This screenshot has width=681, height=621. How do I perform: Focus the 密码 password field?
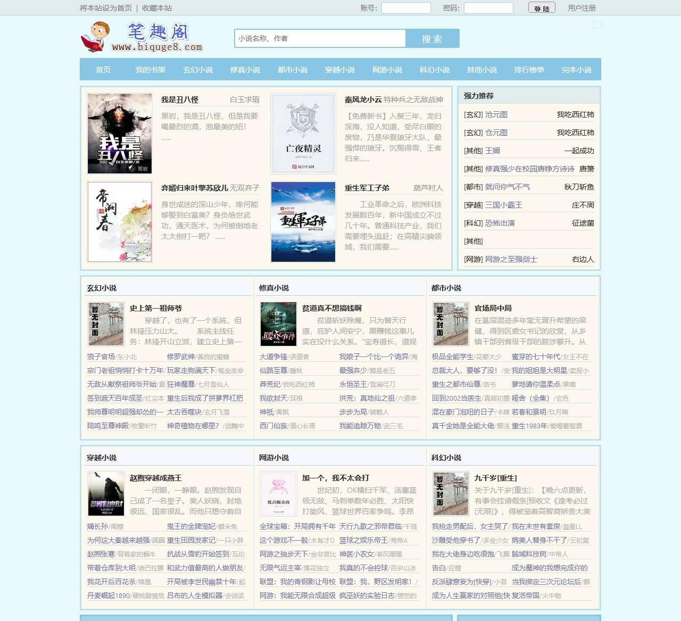488,8
